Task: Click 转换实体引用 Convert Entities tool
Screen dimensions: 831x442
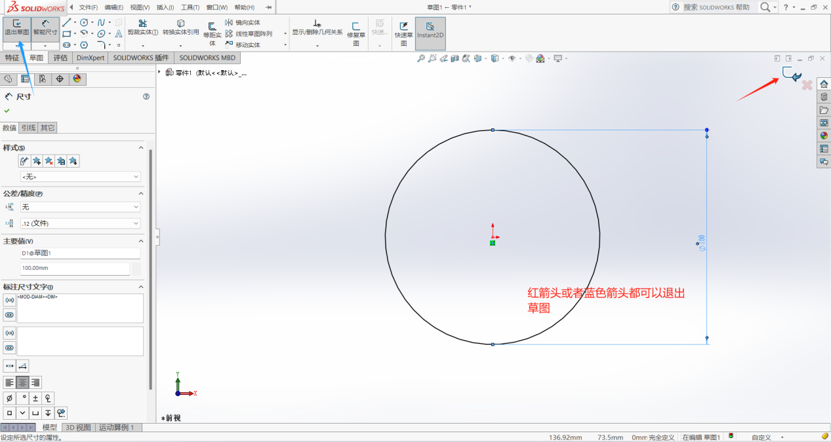Action: tap(180, 28)
